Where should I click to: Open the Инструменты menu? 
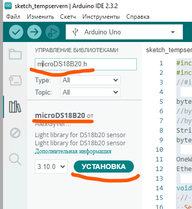tap(101, 17)
